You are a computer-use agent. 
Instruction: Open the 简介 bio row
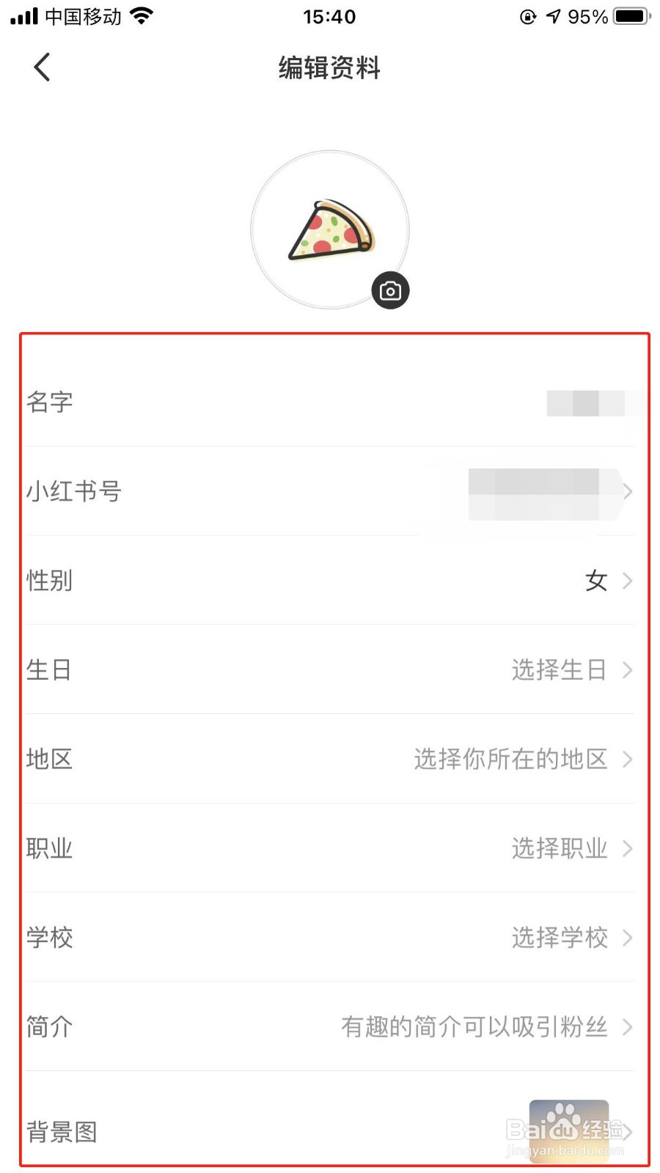pyautogui.click(x=330, y=1026)
